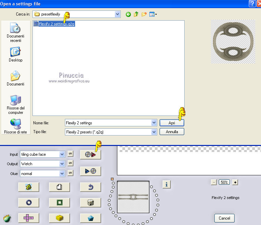Click the blue undo arrow button
The height and width of the screenshot is (225, 261).
(x=90, y=187)
